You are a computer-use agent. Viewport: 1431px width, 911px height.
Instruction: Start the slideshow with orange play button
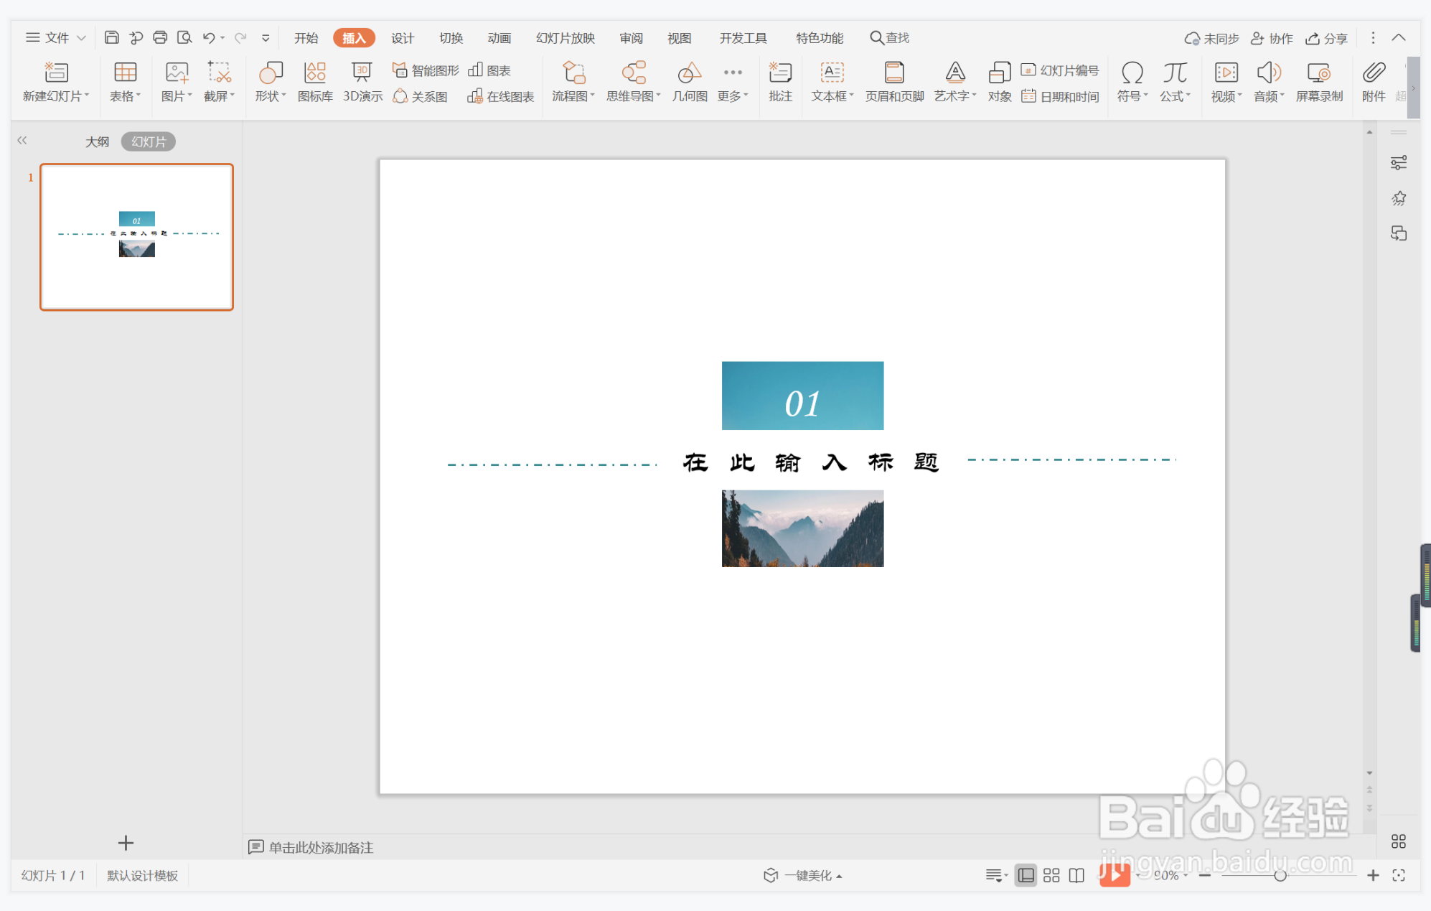point(1115,874)
